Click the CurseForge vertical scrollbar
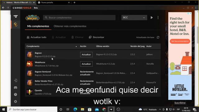The image size is (199, 112). coord(197,35)
